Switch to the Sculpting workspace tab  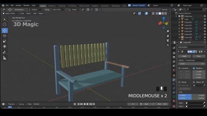(62, 6)
